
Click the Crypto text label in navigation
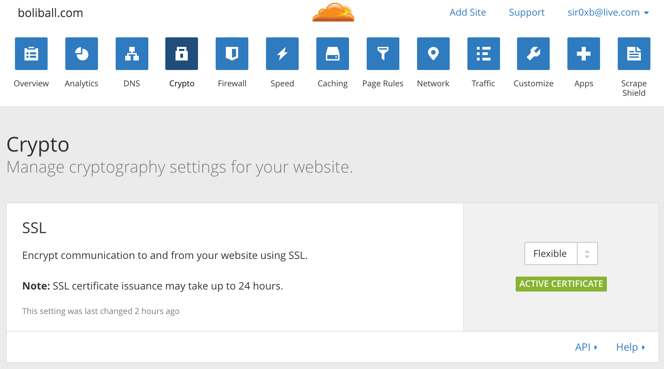pos(182,84)
